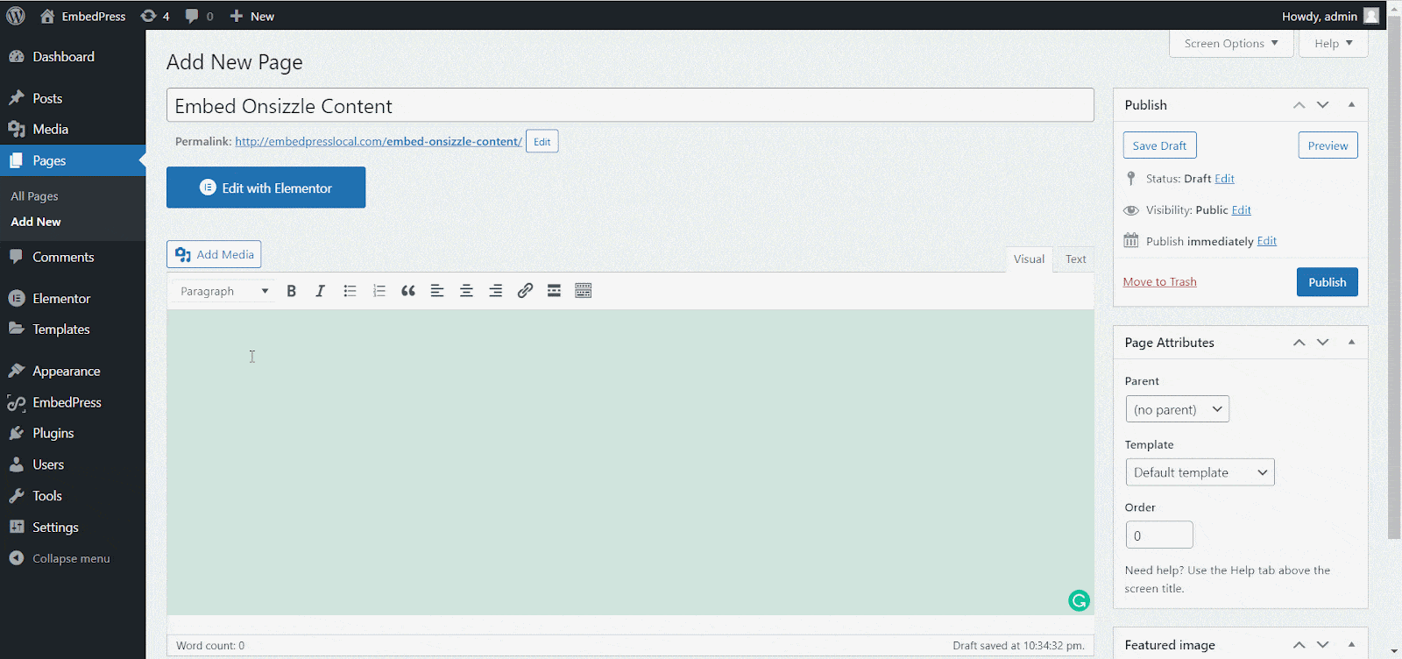Insert the Read More tag

[554, 291]
